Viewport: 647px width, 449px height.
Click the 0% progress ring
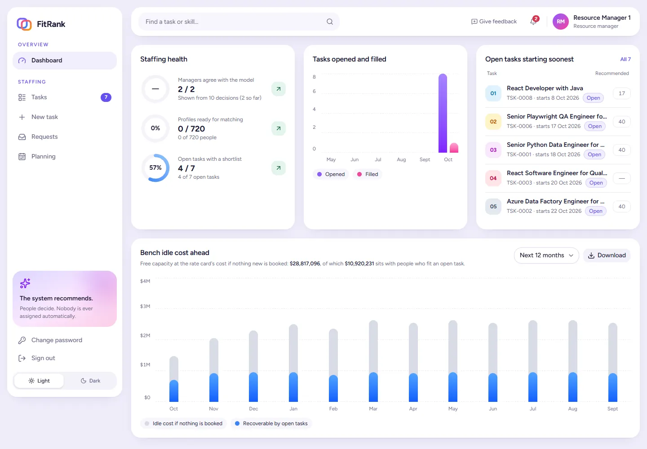[155, 128]
